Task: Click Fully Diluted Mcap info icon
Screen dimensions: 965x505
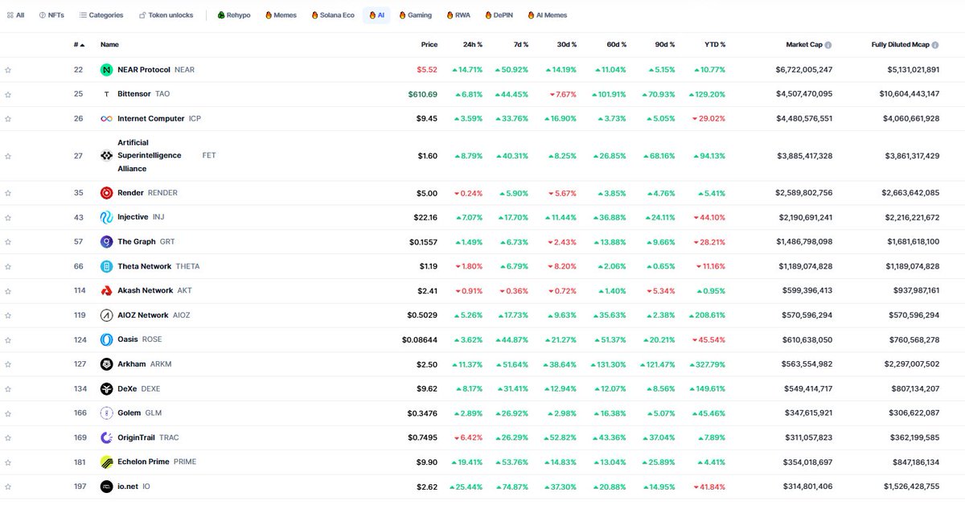Action: tap(936, 45)
